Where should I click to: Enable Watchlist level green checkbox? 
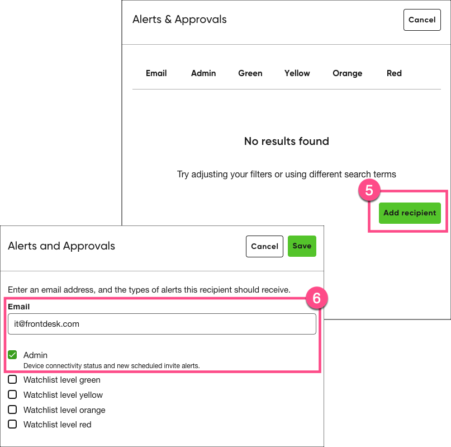[13, 380]
